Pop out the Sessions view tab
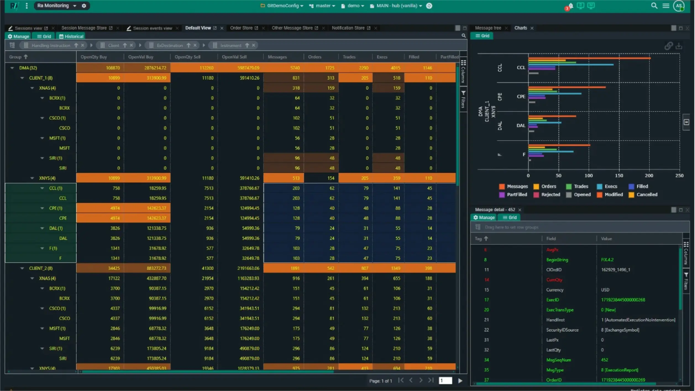Screen dimensions: 695x391 point(46,28)
